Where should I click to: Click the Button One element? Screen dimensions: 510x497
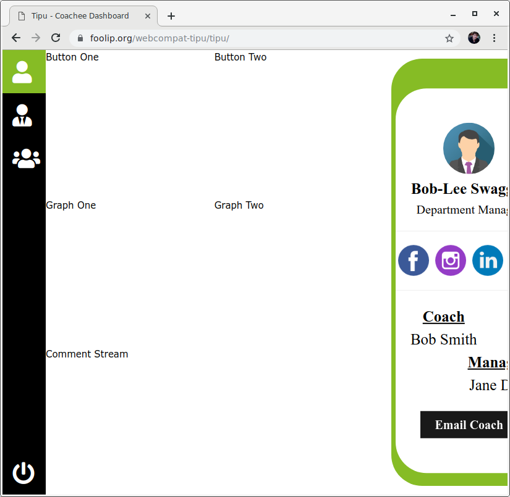click(x=72, y=57)
